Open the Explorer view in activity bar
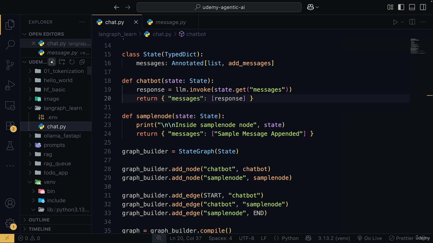 point(10,24)
